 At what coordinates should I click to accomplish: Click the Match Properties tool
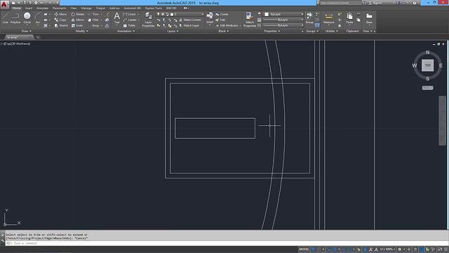pyautogui.click(x=250, y=20)
